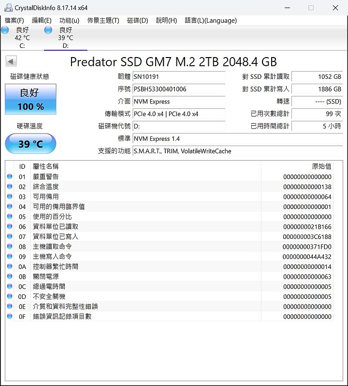Viewport: 348px width, 386px height.
Task: Click the CrystalDiskInfo app icon in title bar
Action: pos(8,8)
